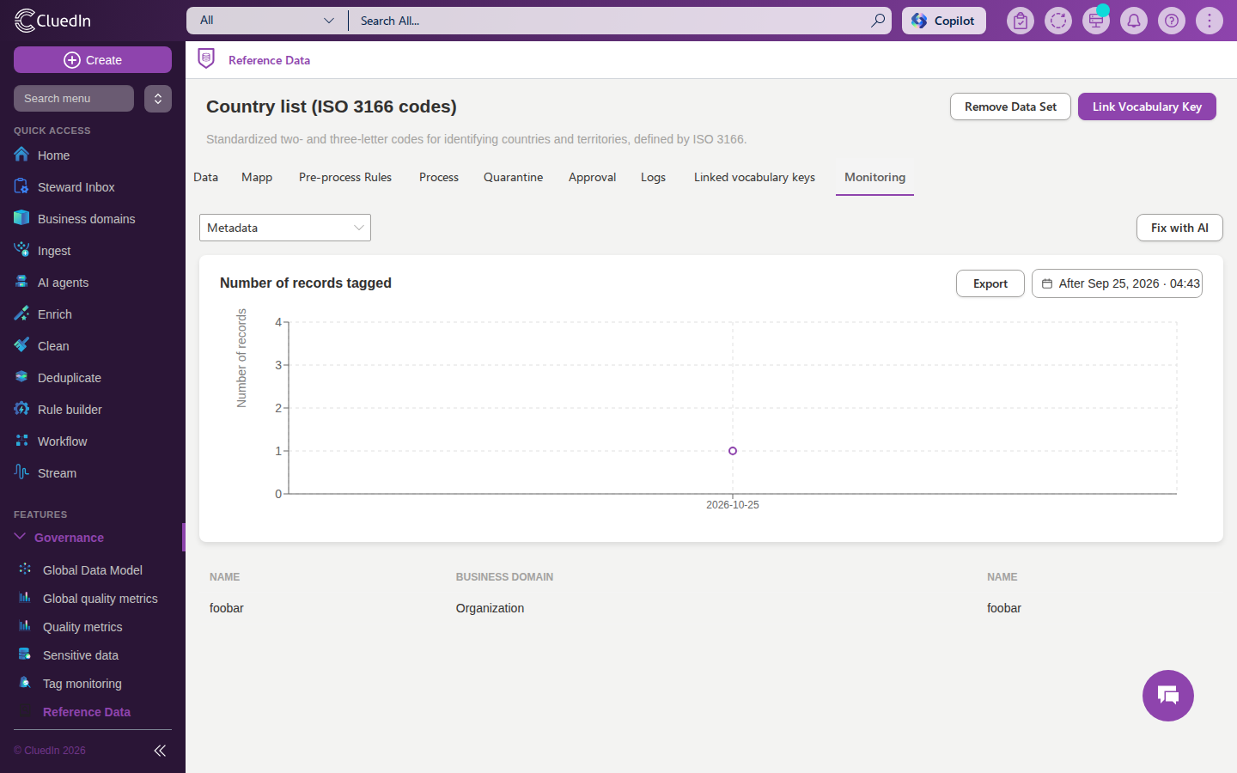The height and width of the screenshot is (773, 1237).
Task: Open the vertical three-dot more menu
Action: (x=1210, y=21)
